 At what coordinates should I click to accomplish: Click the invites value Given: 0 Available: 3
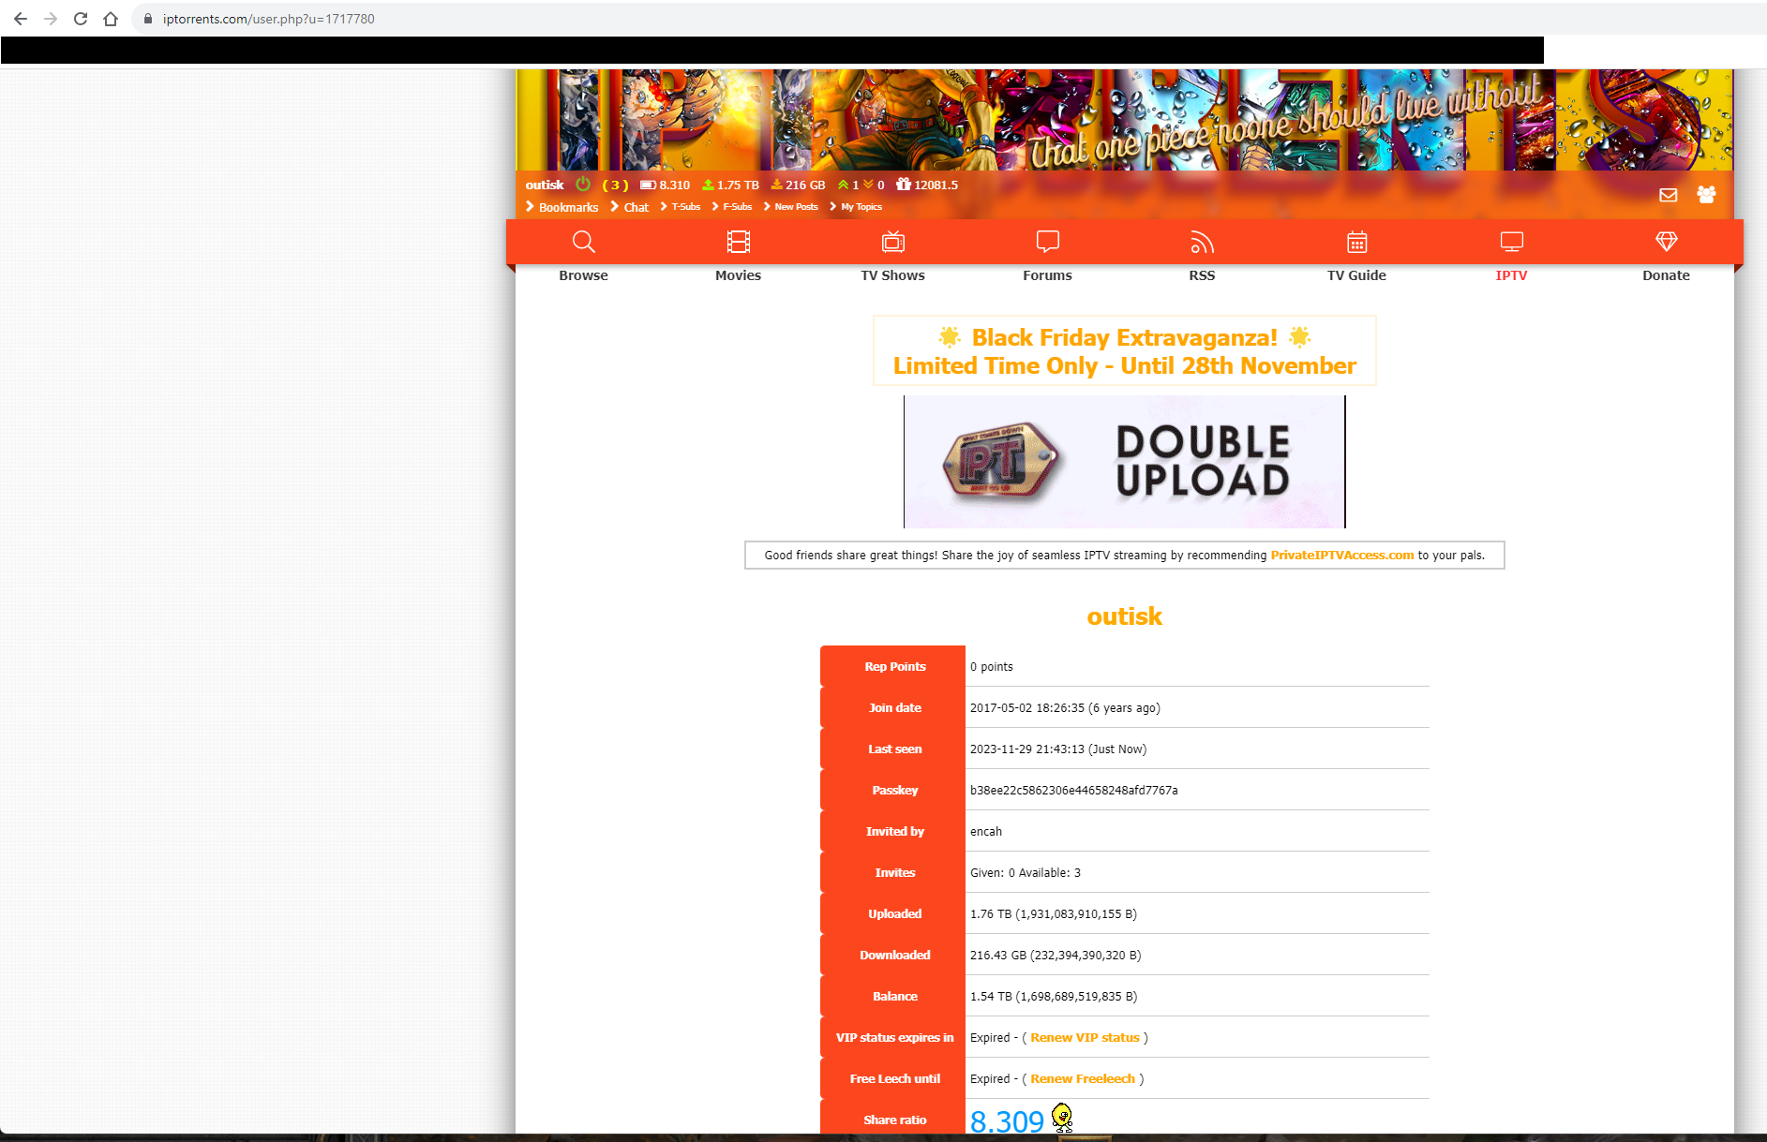click(x=1026, y=873)
